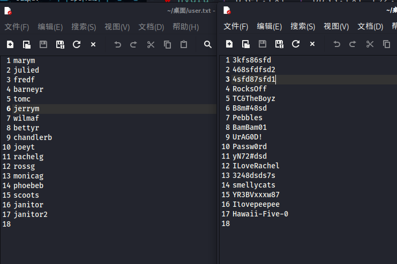397x264 pixels.
Task: Click the username tomc
Action: click(x=22, y=99)
